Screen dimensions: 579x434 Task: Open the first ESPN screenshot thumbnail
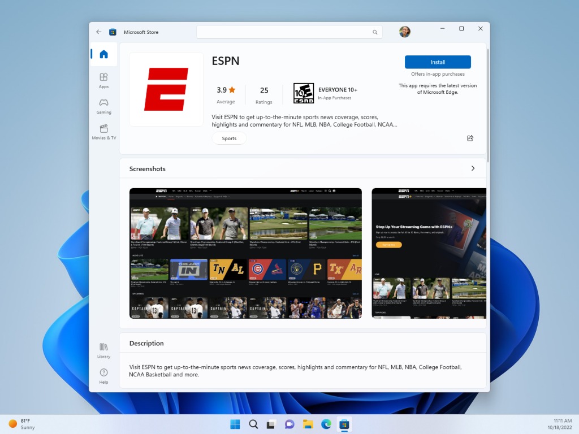click(x=245, y=253)
